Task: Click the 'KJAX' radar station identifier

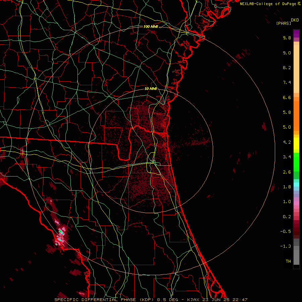Action: (194, 300)
